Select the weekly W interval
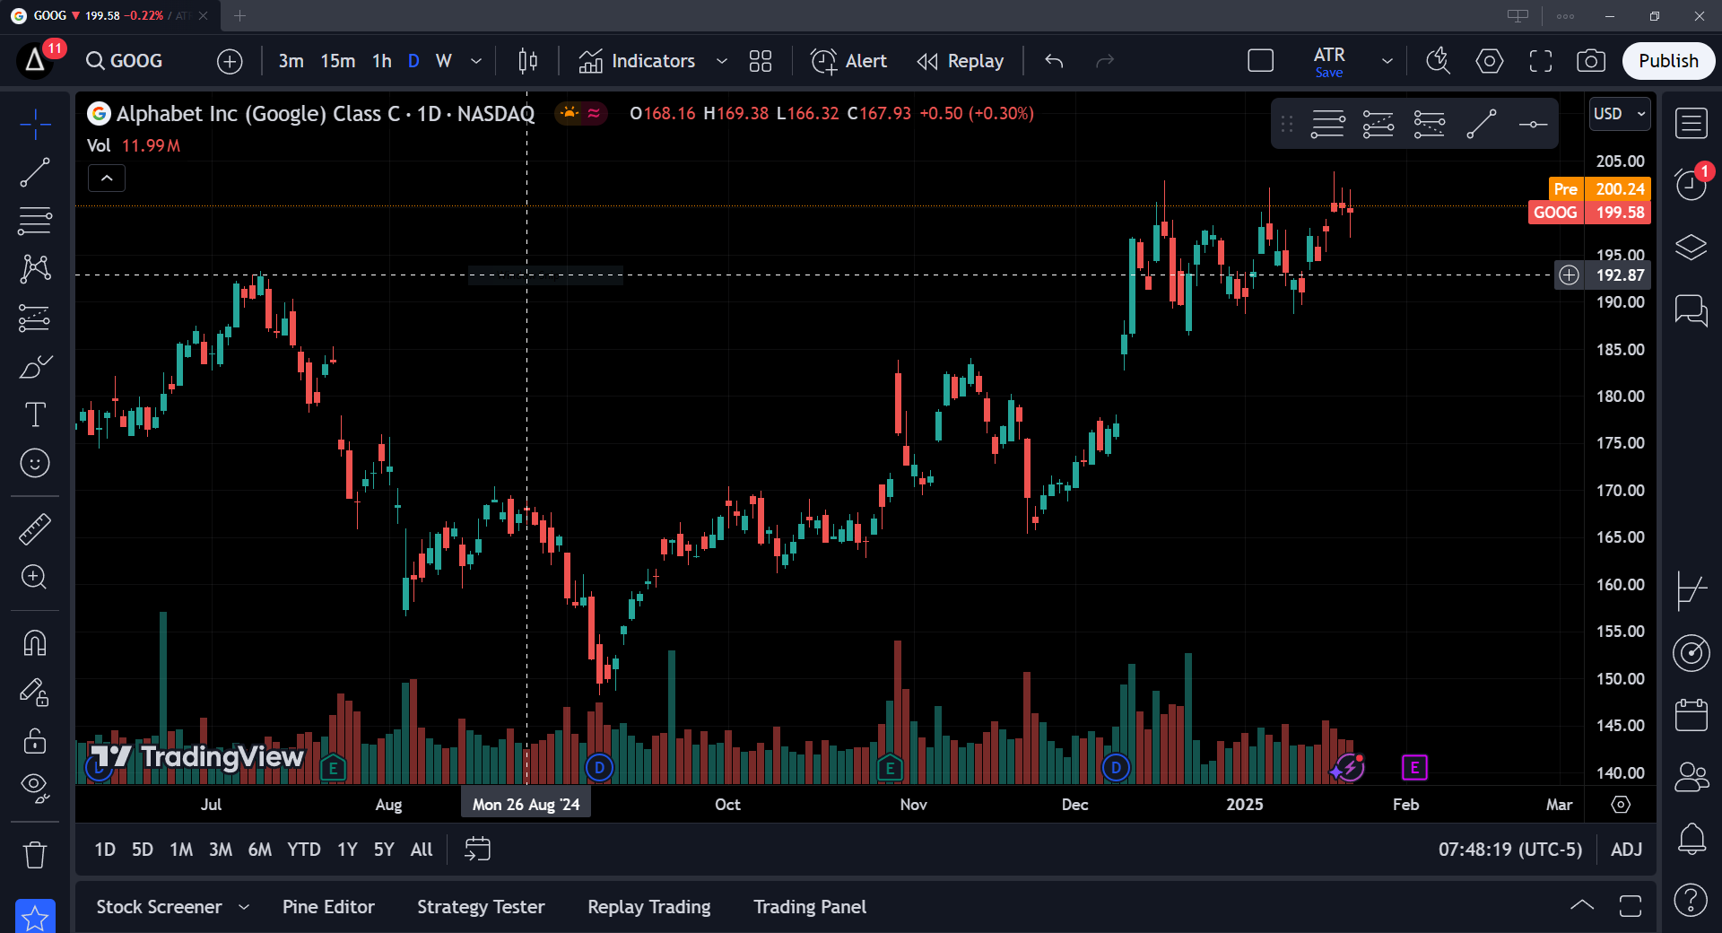This screenshot has width=1722, height=933. click(444, 61)
